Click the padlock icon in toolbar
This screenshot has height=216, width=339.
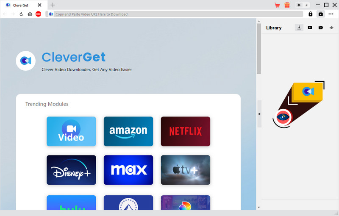(x=311, y=14)
